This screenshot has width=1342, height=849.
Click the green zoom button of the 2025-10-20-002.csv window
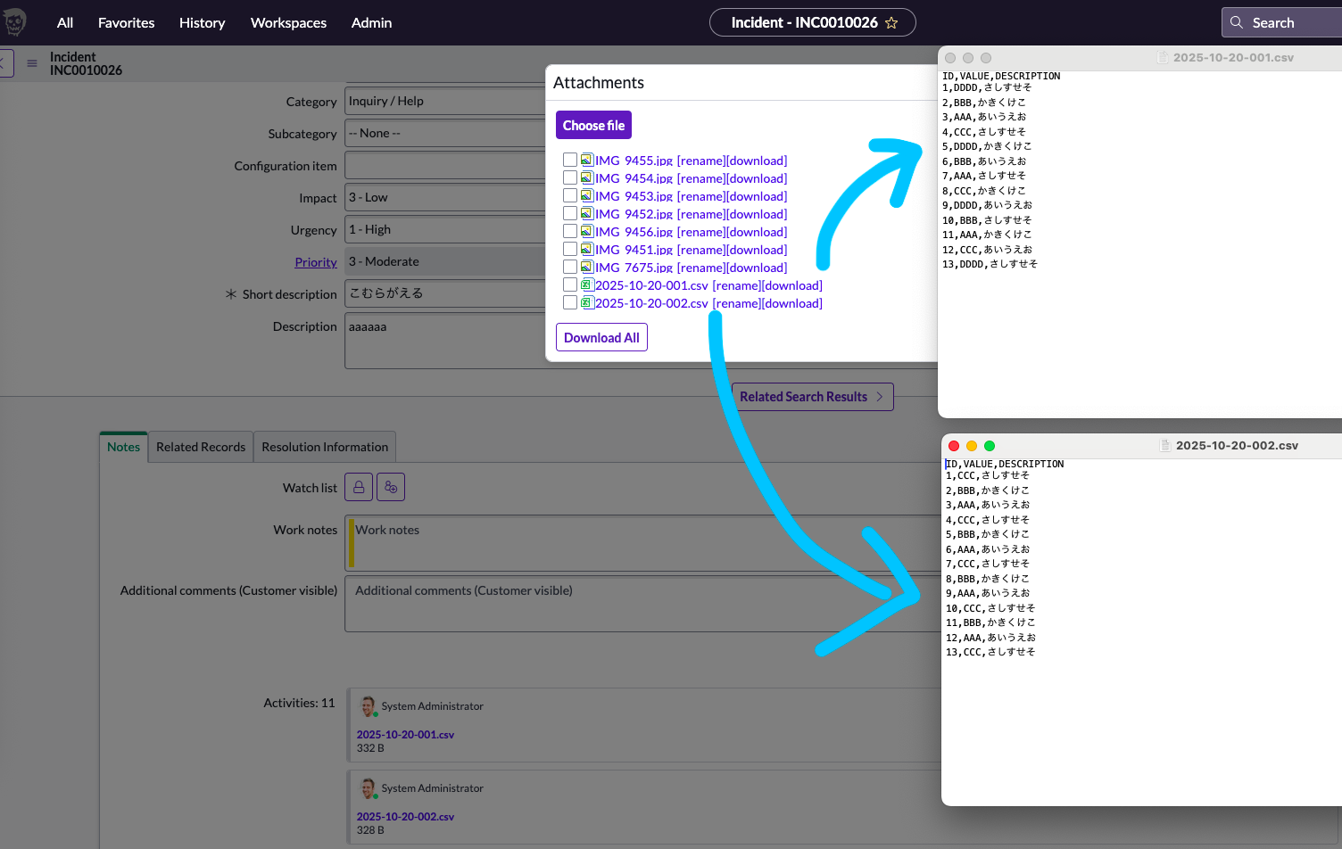[x=990, y=446]
